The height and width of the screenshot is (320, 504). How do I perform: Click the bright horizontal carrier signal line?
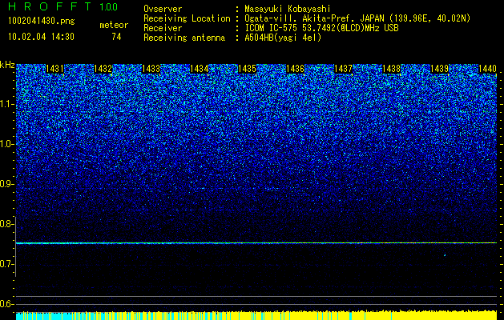[256, 243]
